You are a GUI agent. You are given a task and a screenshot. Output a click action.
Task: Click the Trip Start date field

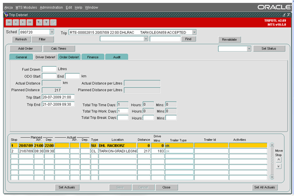point(58,97)
